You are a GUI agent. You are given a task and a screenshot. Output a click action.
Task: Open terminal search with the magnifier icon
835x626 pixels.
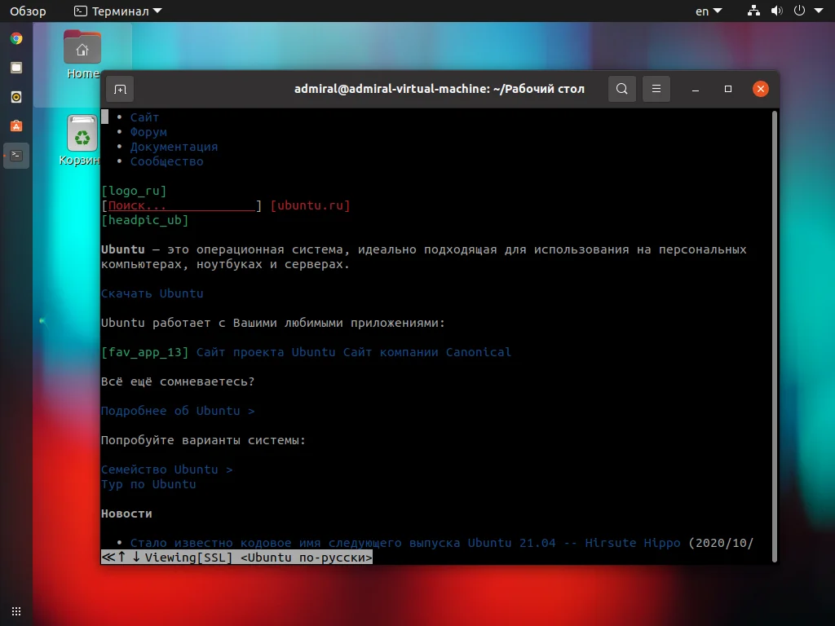click(x=621, y=89)
